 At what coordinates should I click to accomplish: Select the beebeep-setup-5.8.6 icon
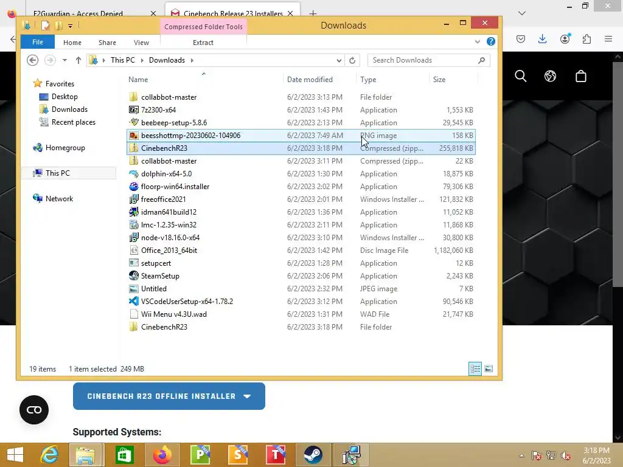pos(133,122)
